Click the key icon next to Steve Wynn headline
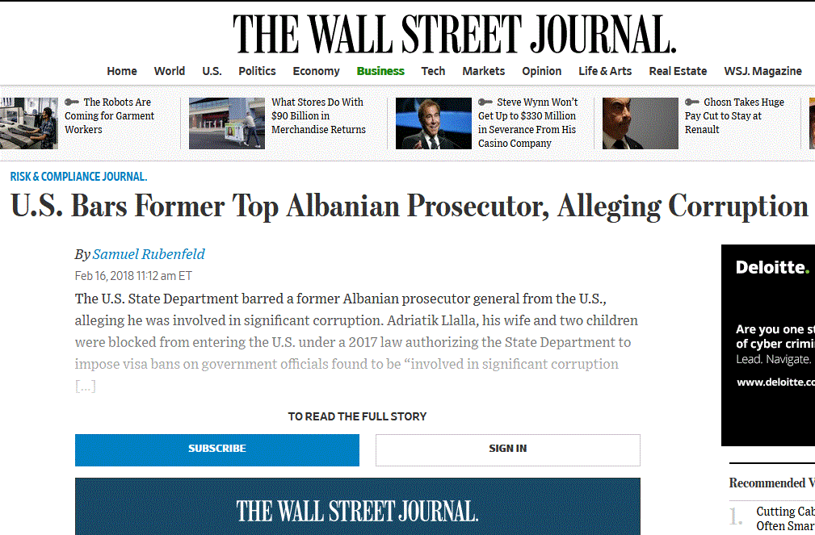This screenshot has height=535, width=815. point(485,102)
